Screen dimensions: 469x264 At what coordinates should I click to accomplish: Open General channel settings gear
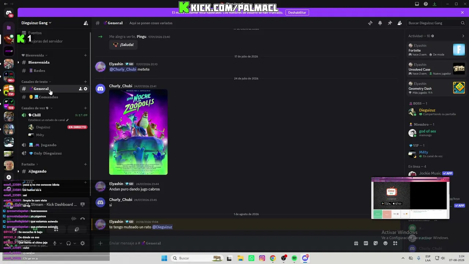[x=86, y=89]
